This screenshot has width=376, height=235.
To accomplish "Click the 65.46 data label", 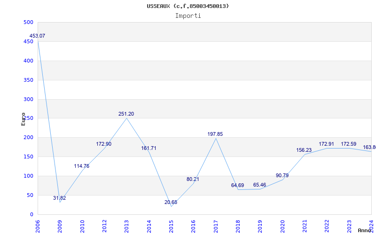I will coord(260,185).
